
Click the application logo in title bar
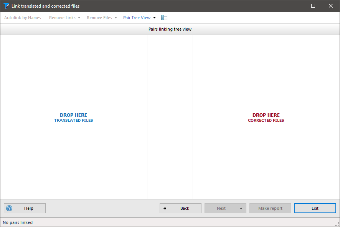point(6,6)
